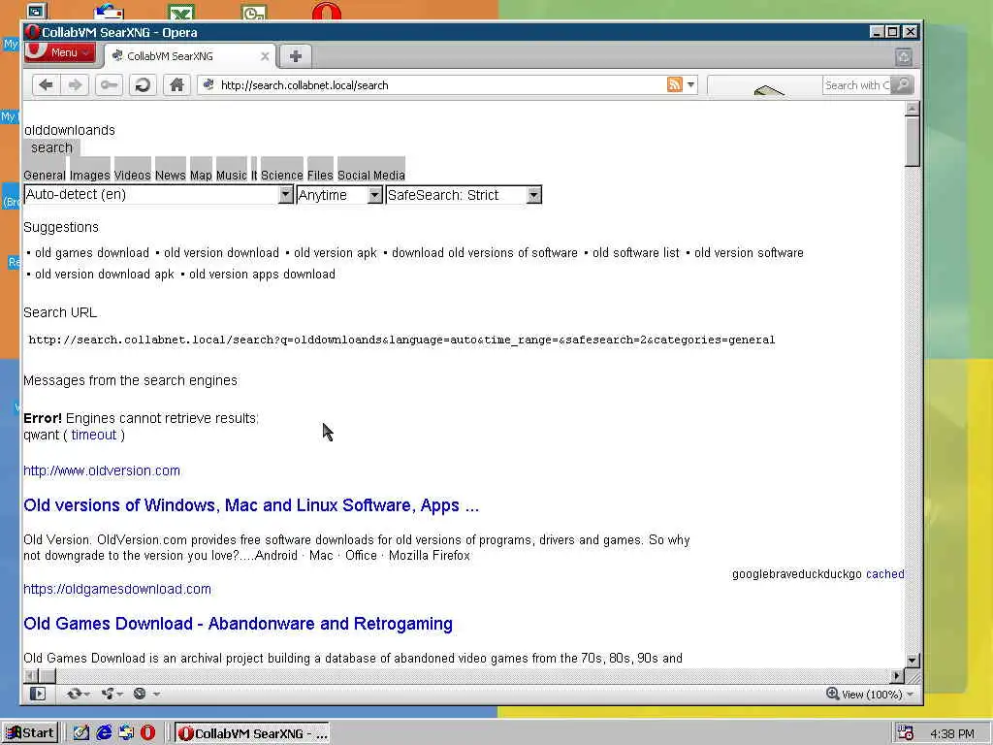Launch Internet Explorer from quick launch
The width and height of the screenshot is (993, 745).
(x=103, y=733)
